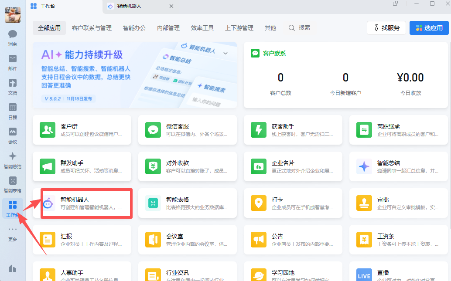Expand the AI banner chevron dropdown
The image size is (451, 281).
[x=225, y=53]
